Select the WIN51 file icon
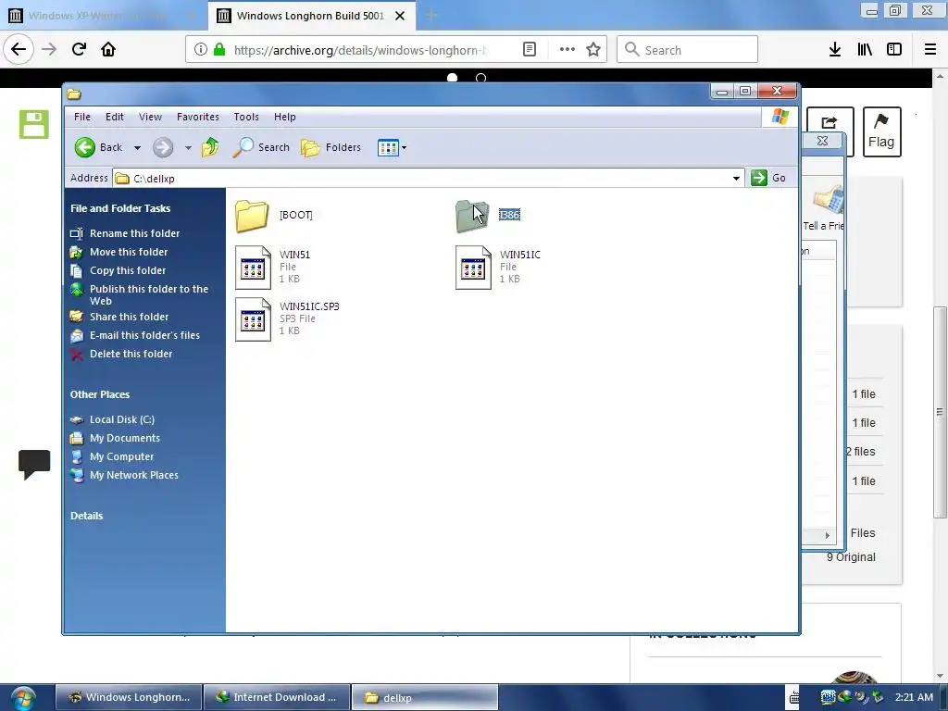Screen dimensions: 948x711 point(253,268)
